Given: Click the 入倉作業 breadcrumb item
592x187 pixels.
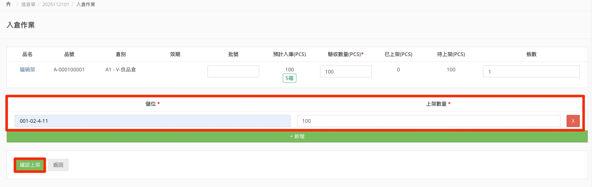Looking at the screenshot, I should 86,4.
